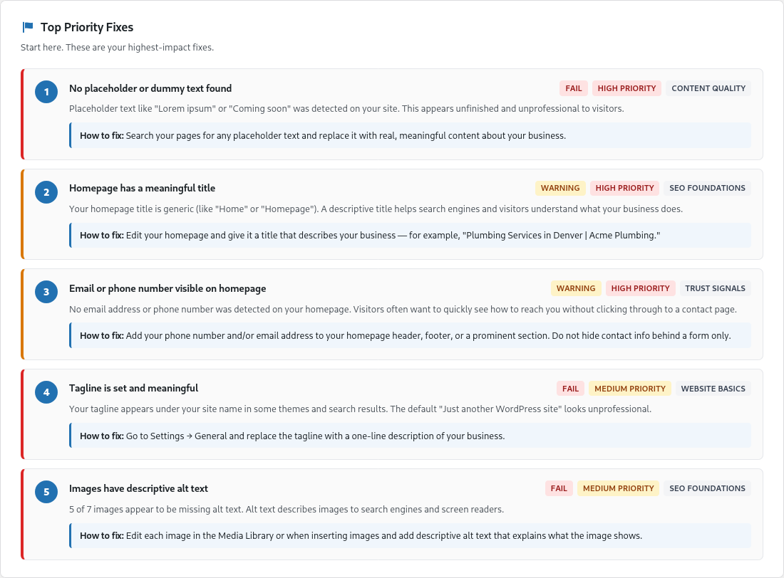Click description about generic homepage title
Viewport: 784px width, 578px height.
[376, 209]
